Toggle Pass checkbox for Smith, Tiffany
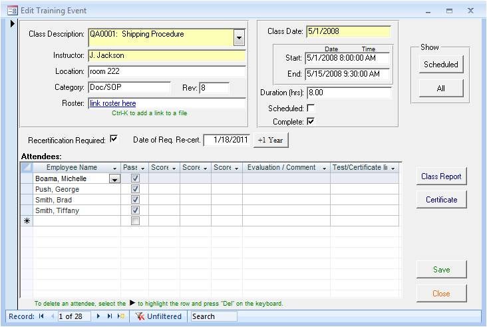Screen dimensions: 487x327 135,210
